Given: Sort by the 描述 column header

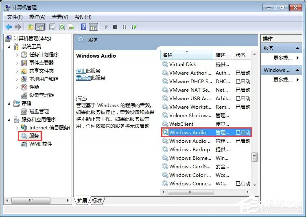Looking at the screenshot, I should [223, 55].
